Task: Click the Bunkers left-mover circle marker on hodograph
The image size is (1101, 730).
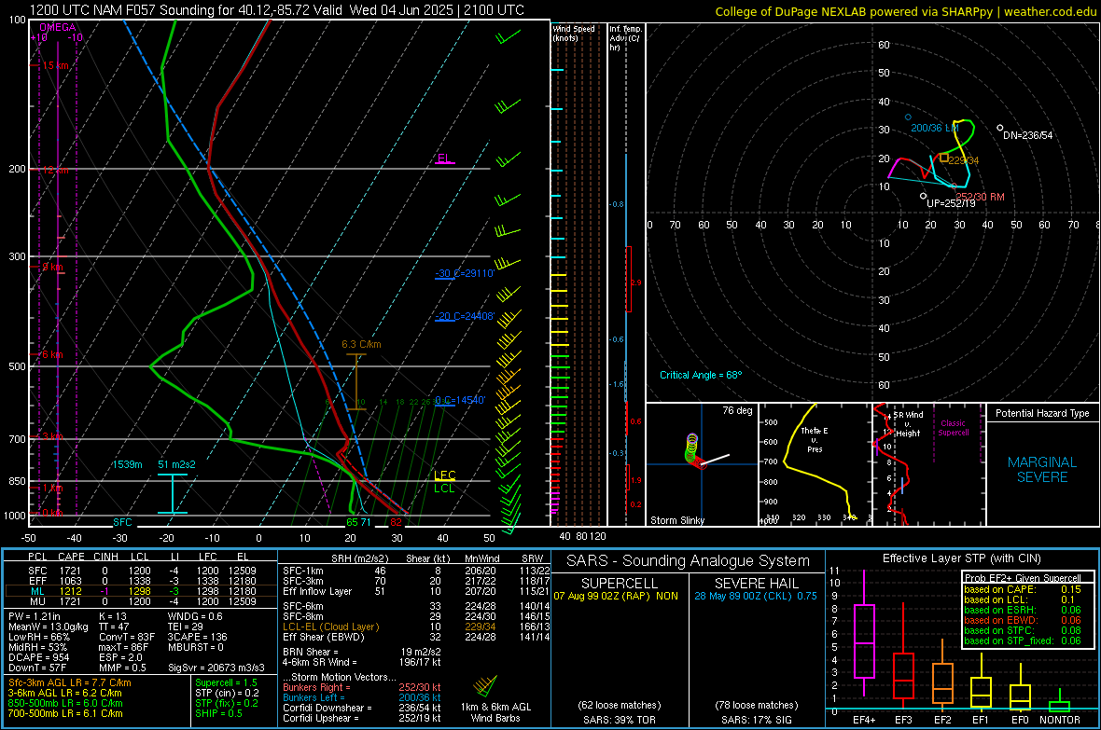Action: pyautogui.click(x=908, y=117)
